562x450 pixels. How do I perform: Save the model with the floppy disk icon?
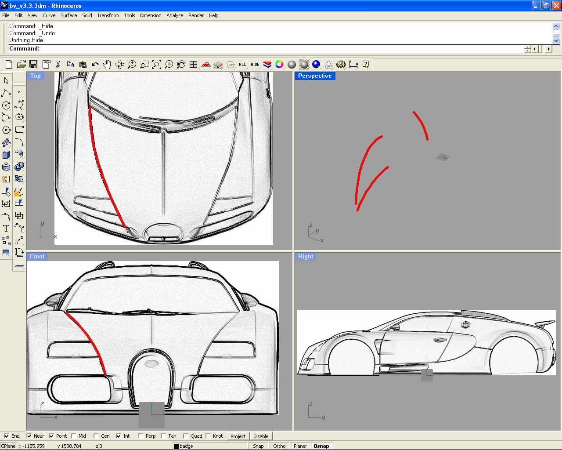coord(33,65)
